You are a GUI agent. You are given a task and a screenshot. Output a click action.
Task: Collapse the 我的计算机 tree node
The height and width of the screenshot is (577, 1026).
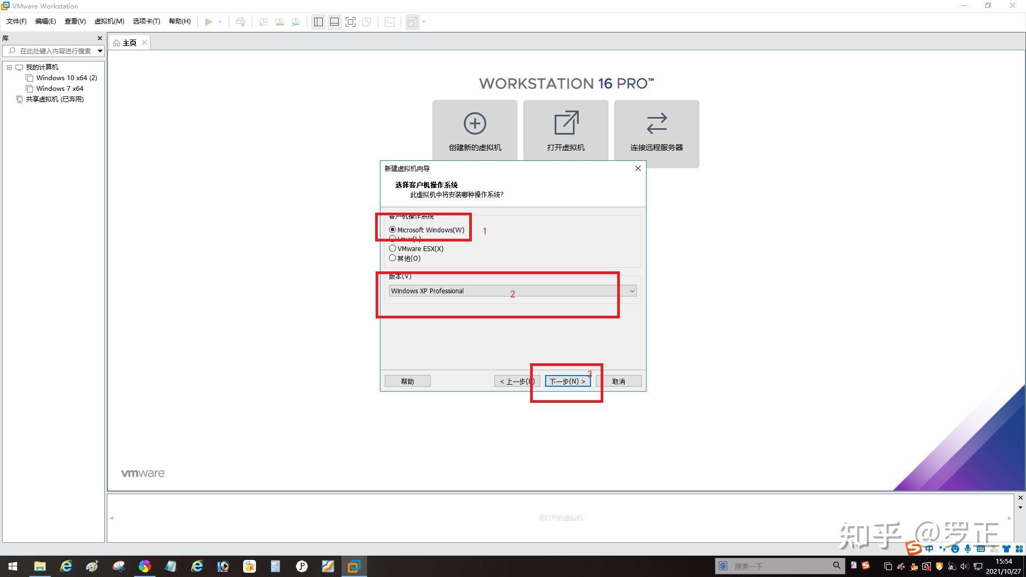(x=9, y=67)
